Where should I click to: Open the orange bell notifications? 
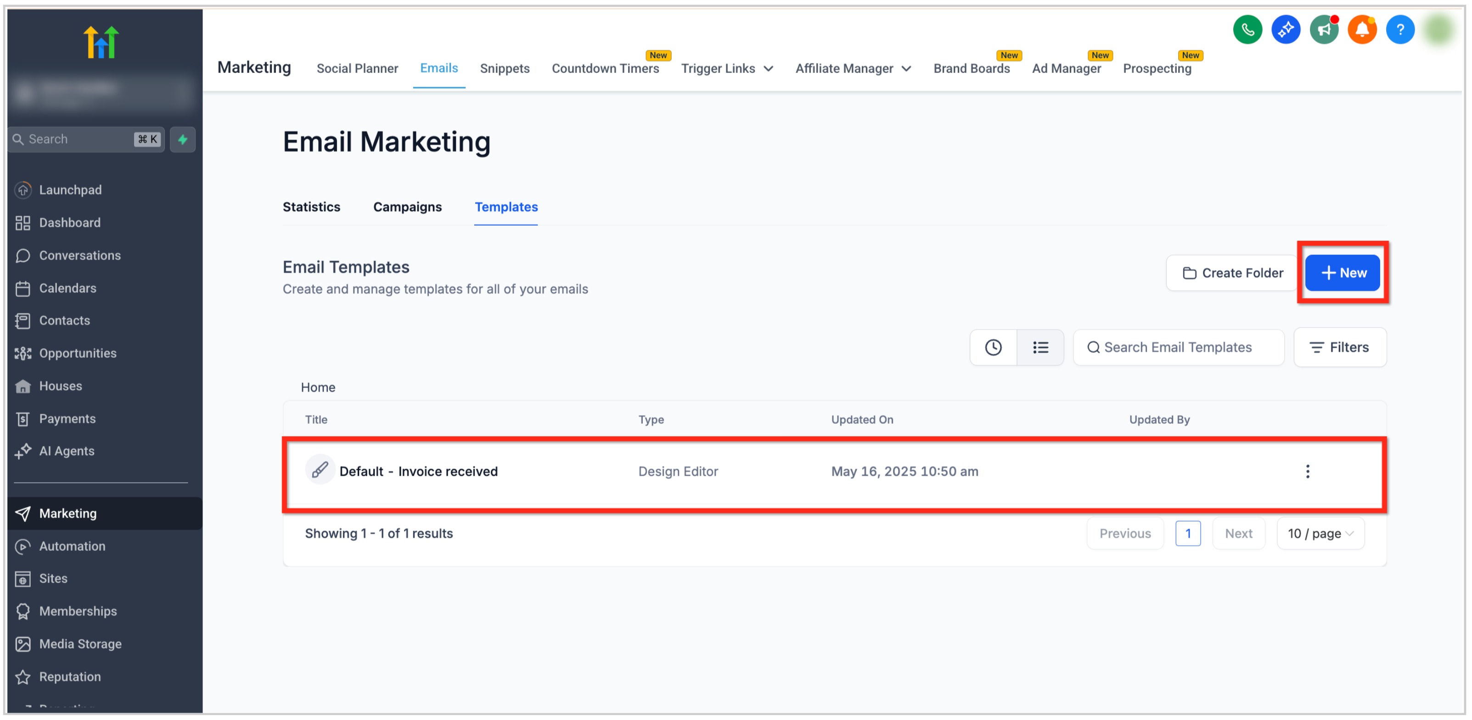tap(1362, 30)
